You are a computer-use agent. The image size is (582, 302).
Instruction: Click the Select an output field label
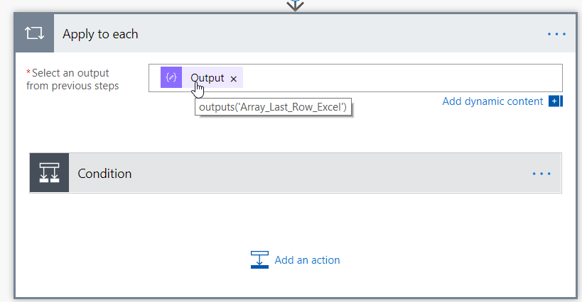[72, 79]
